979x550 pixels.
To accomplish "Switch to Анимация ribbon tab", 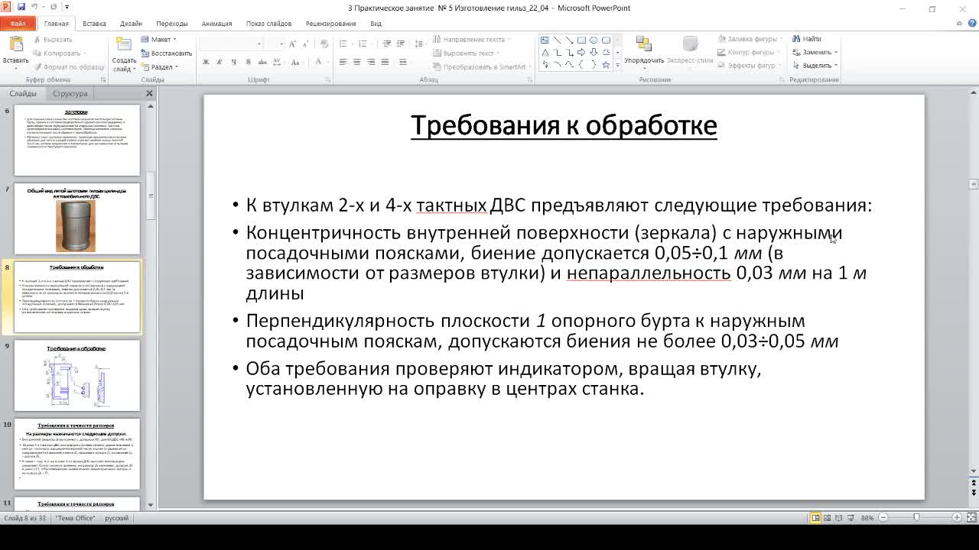I will click(216, 24).
